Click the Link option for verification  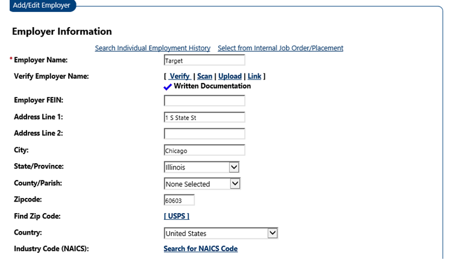point(254,76)
